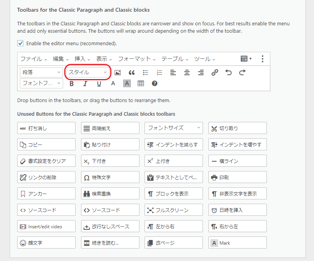Image resolution: width=314 pixels, height=261 pixels.
Task: Select the 印刷 print button
Action: pyautogui.click(x=238, y=177)
